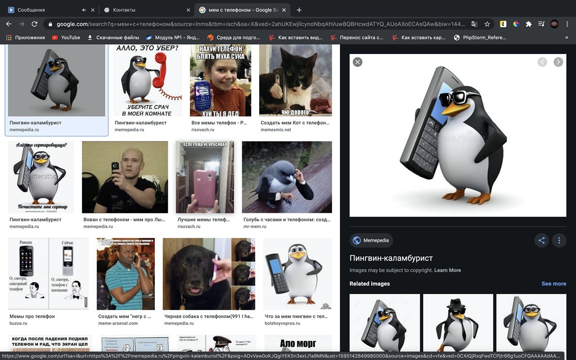Open meme-arsenal.com source link
The width and height of the screenshot is (576, 360).
coord(118,323)
